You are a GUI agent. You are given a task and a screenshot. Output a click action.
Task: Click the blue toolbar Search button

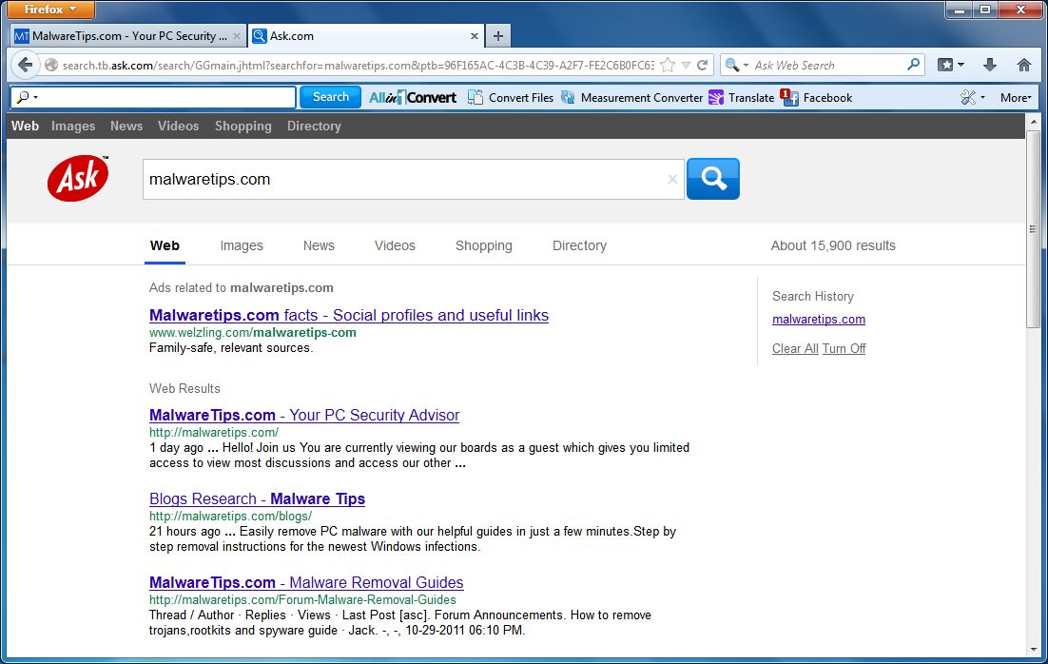click(x=330, y=97)
